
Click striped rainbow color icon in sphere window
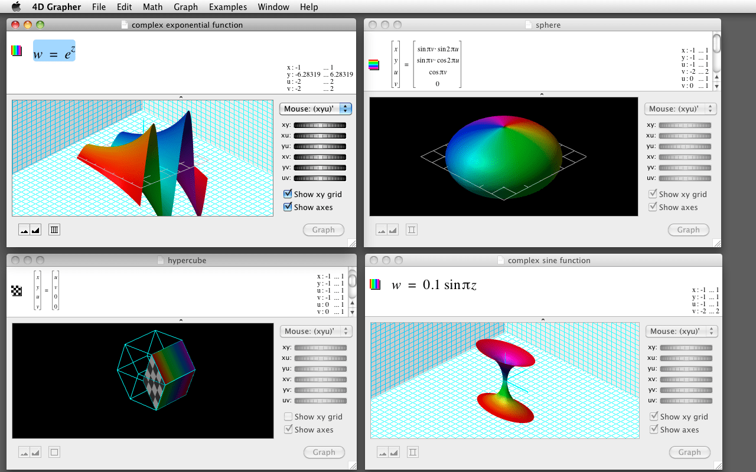[x=373, y=65]
